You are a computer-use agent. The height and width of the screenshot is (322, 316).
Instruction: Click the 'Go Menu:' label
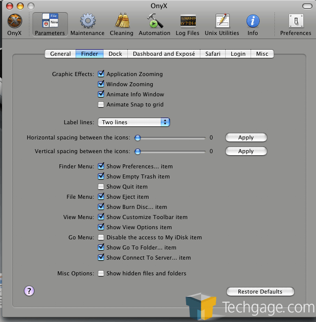click(81, 237)
